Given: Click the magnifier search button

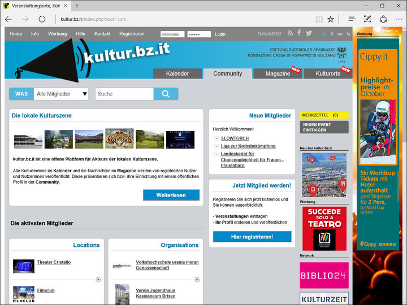Looking at the screenshot, I should point(166,94).
